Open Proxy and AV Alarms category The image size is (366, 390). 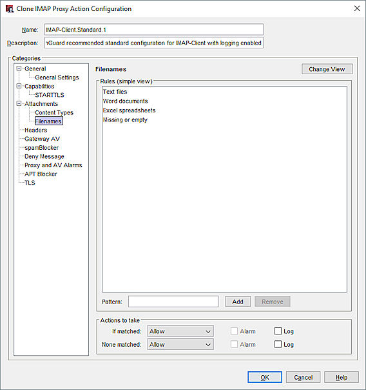(53, 165)
